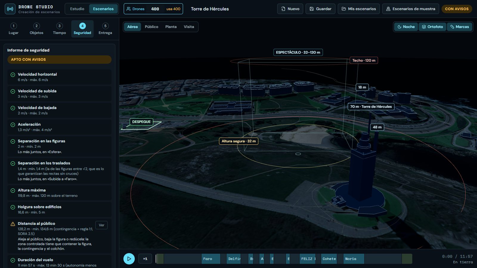The height and width of the screenshot is (268, 477).
Task: Go to step 5 Entrega
Action: point(105,29)
